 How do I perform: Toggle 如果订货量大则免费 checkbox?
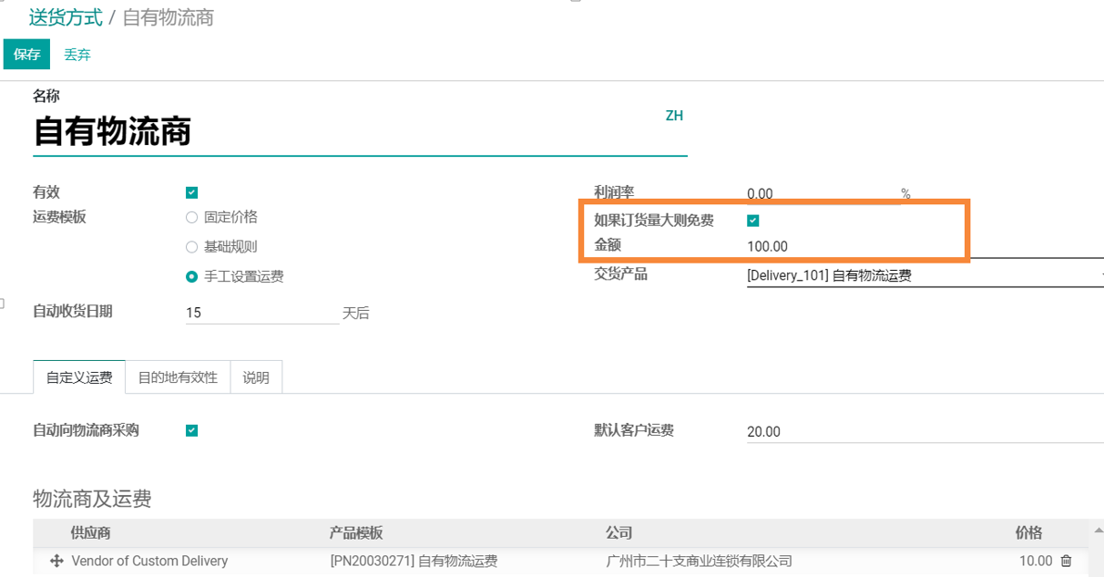pyautogui.click(x=752, y=221)
